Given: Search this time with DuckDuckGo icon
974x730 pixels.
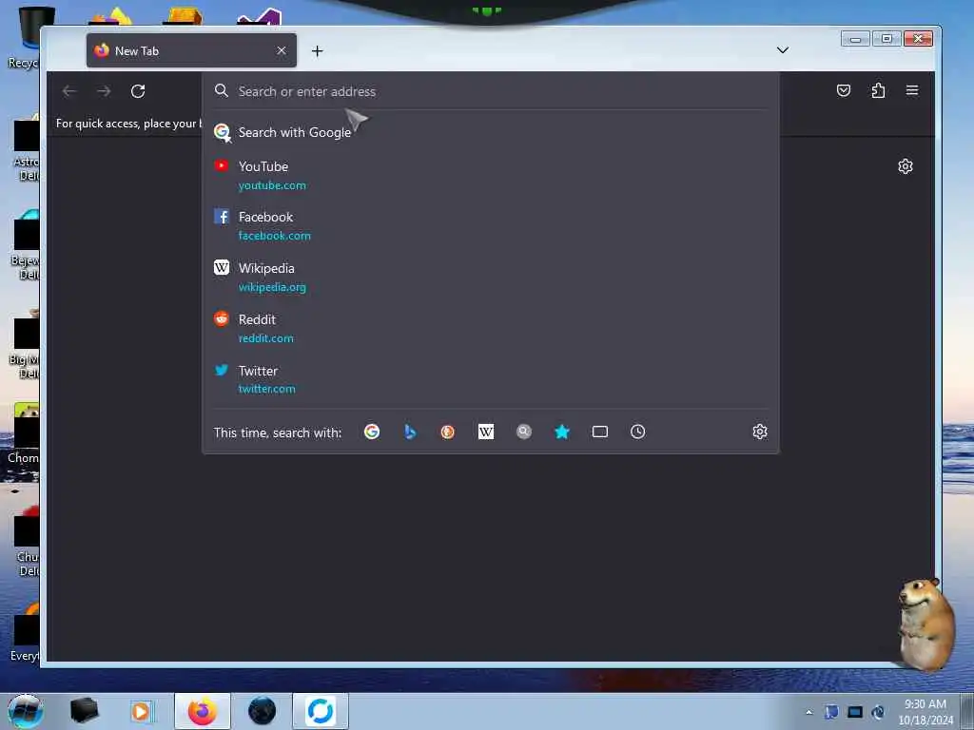Looking at the screenshot, I should 448,432.
